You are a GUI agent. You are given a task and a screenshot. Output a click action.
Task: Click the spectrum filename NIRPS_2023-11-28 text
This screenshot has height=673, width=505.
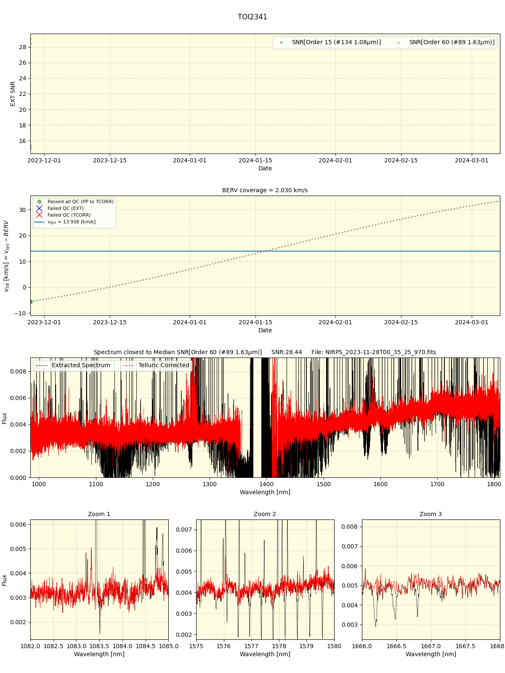374,352
